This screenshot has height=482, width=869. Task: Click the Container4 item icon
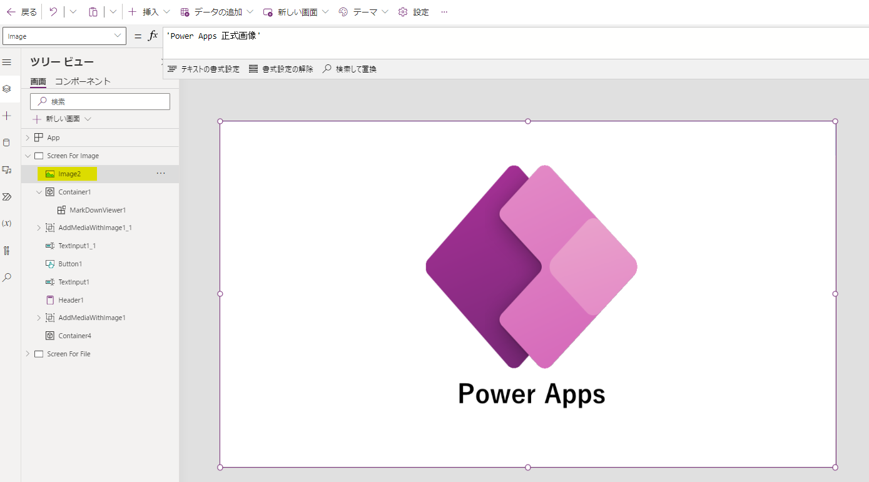pos(50,336)
